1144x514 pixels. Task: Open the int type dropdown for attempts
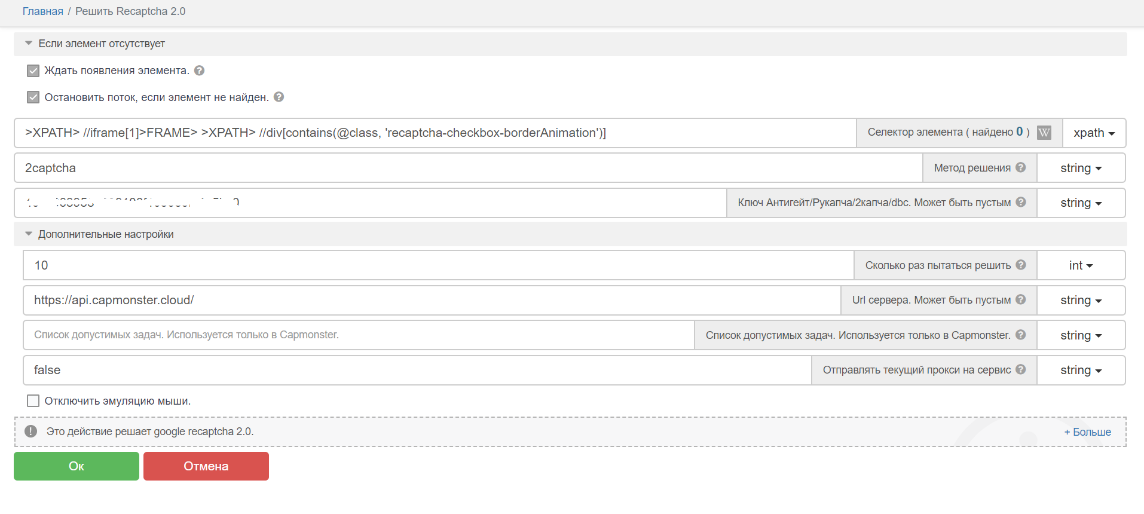pos(1081,265)
